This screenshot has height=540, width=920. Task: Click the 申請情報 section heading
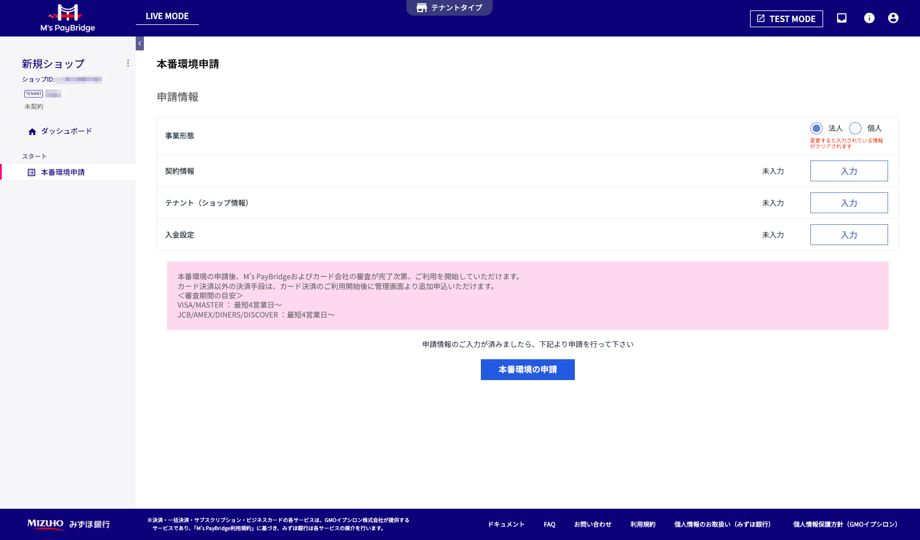(x=178, y=97)
